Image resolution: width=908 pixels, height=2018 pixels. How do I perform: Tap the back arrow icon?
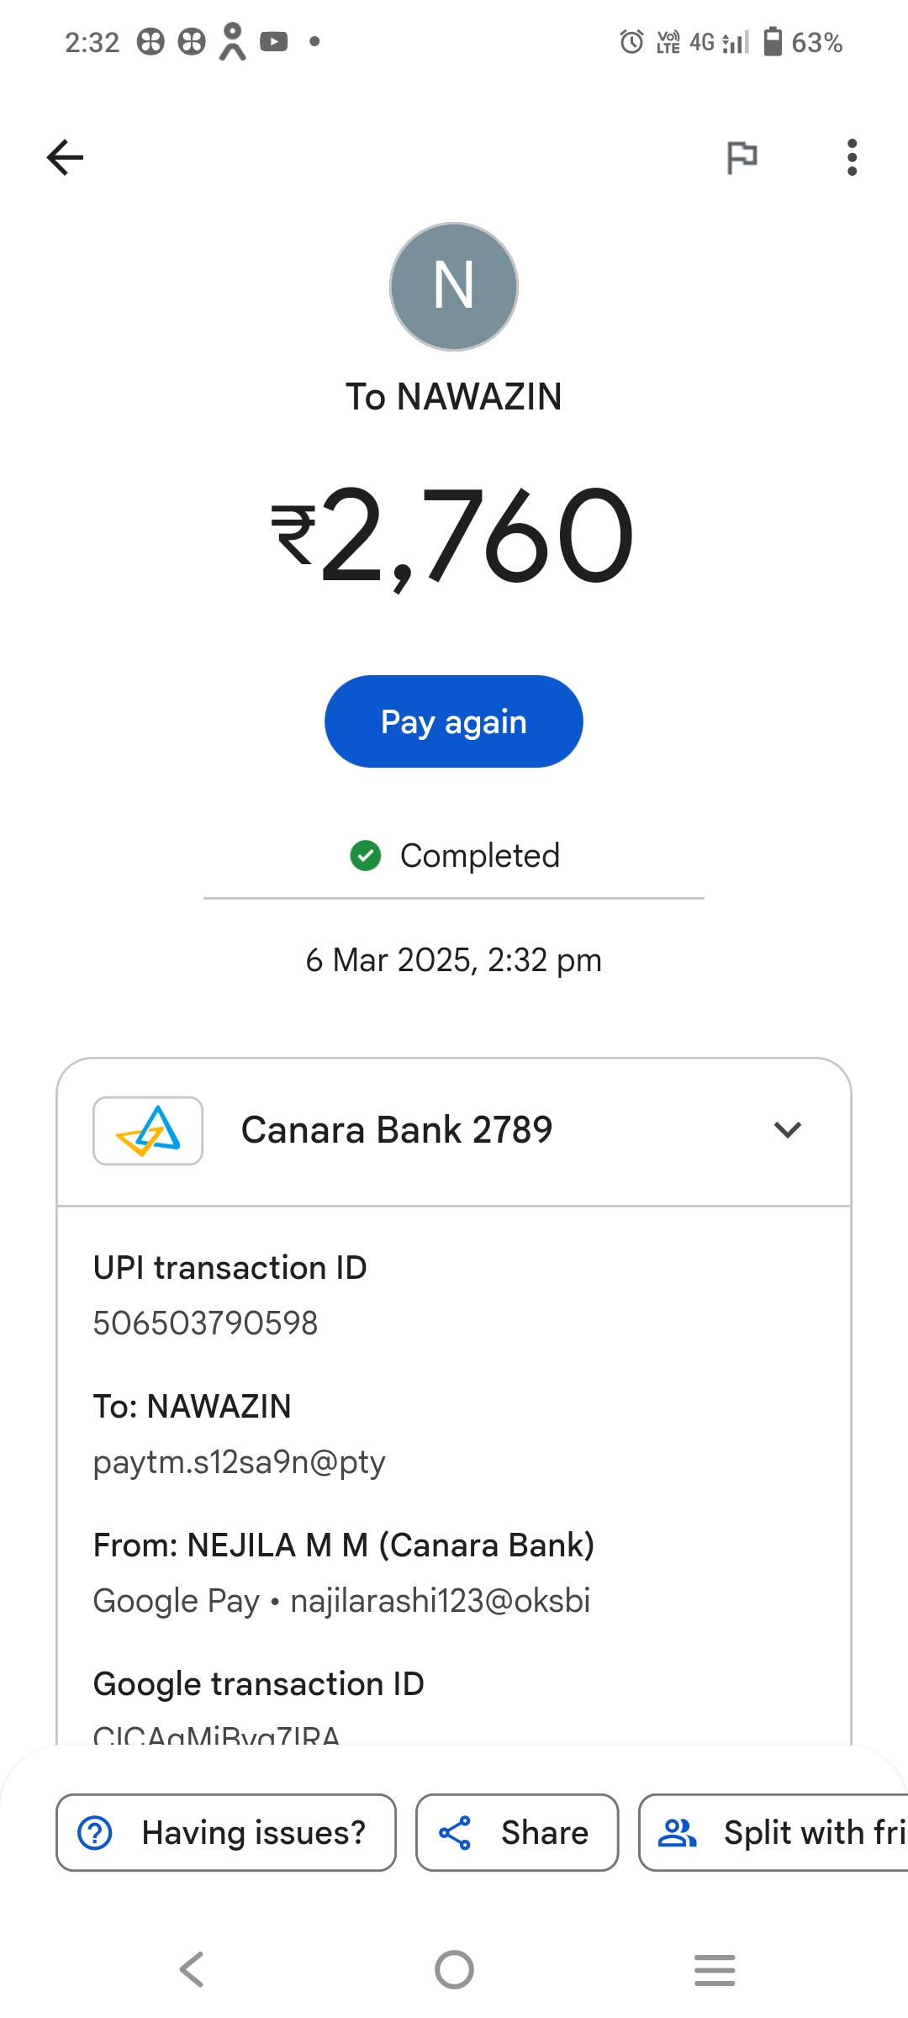pyautogui.click(x=66, y=157)
